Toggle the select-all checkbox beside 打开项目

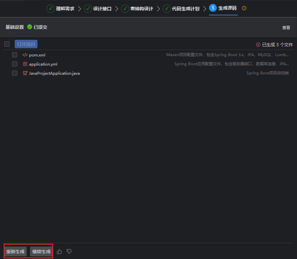pos(7,44)
